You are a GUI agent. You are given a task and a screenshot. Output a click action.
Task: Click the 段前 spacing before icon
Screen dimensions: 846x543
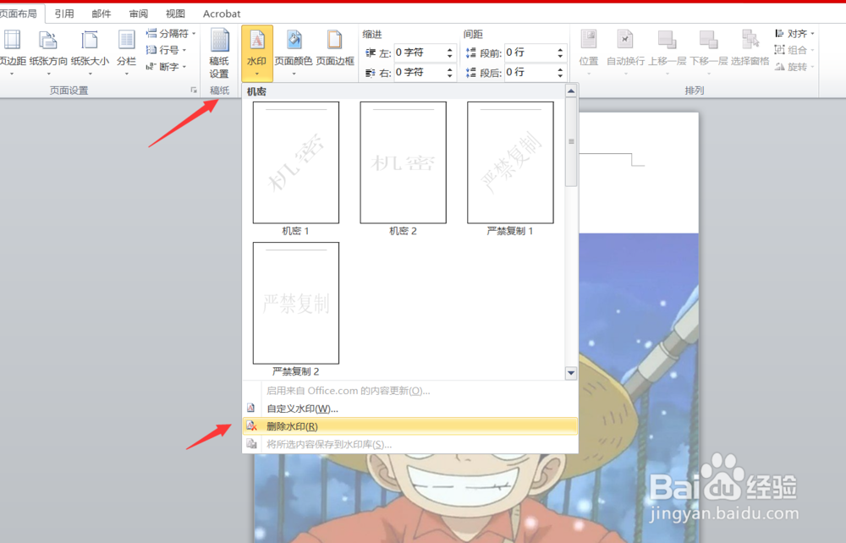470,52
